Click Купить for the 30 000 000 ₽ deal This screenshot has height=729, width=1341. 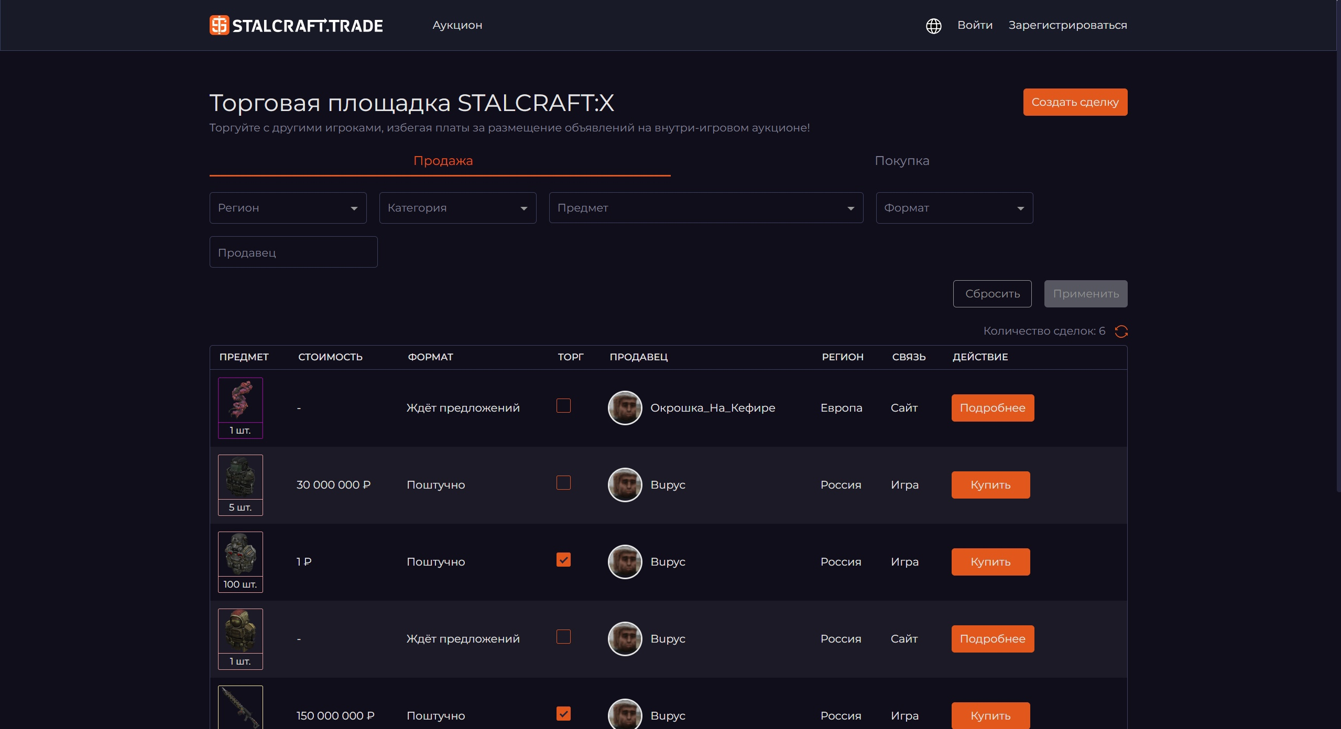tap(990, 485)
